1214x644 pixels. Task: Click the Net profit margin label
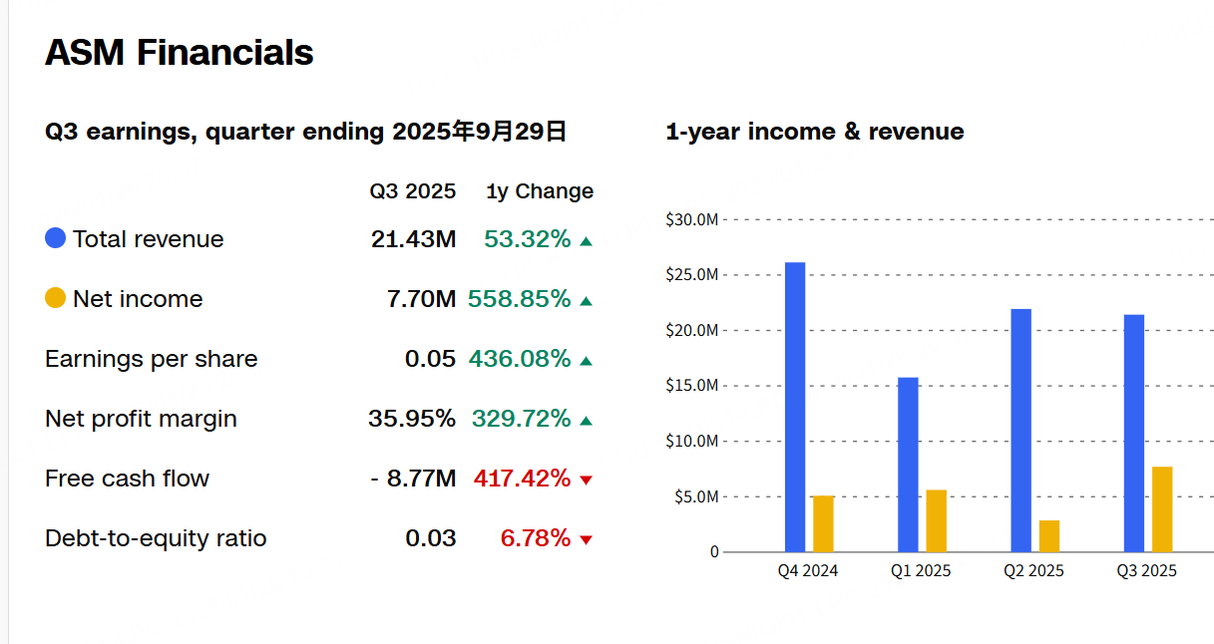(141, 419)
